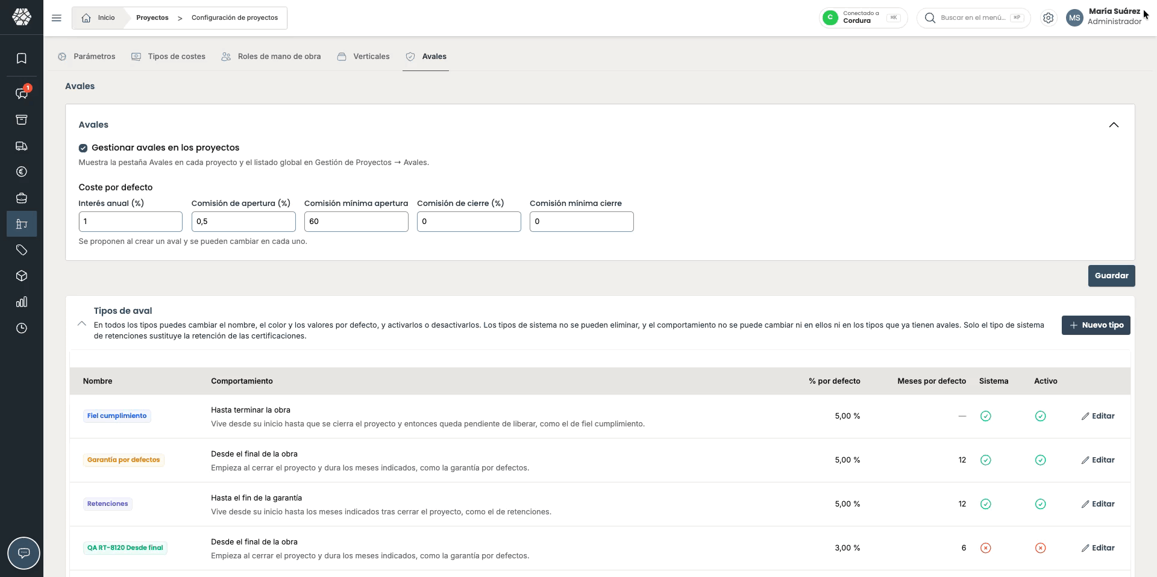1157x577 pixels.
Task: Toggle Activo for Retenciones row
Action: [x=1040, y=504]
